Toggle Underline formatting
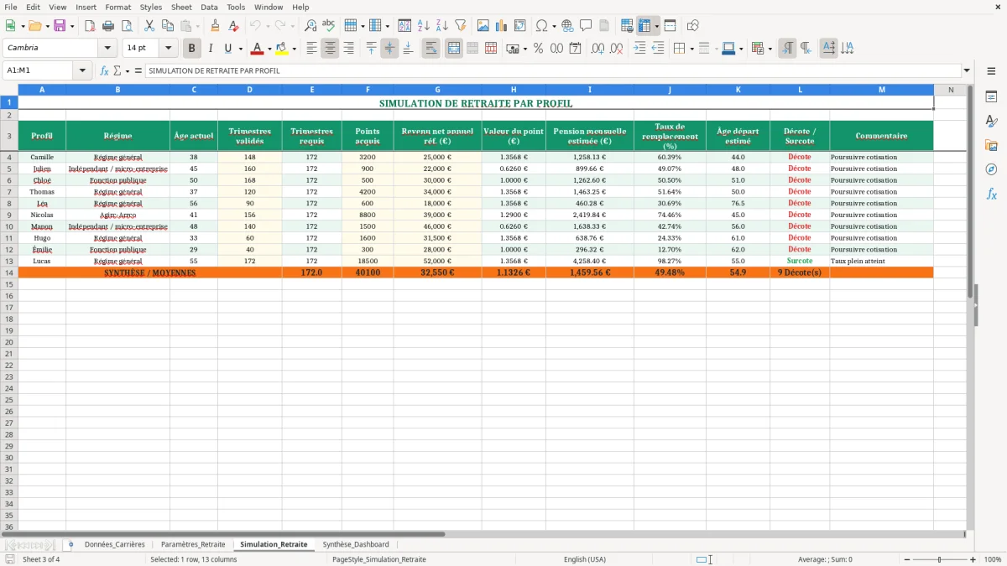The width and height of the screenshot is (1007, 566). pos(227,49)
